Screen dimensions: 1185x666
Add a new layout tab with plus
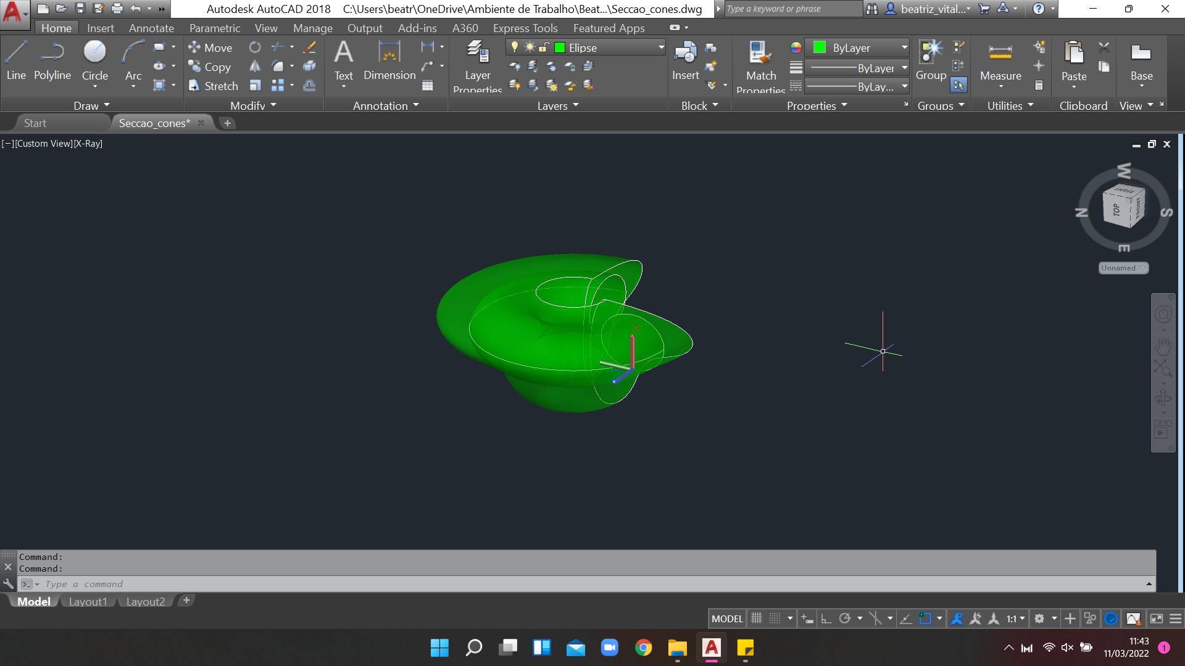coord(186,600)
